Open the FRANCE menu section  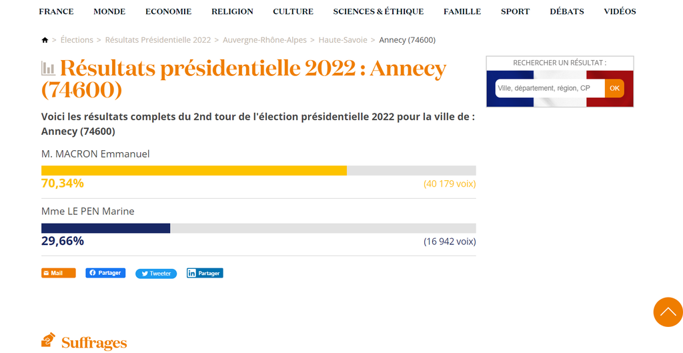(56, 11)
